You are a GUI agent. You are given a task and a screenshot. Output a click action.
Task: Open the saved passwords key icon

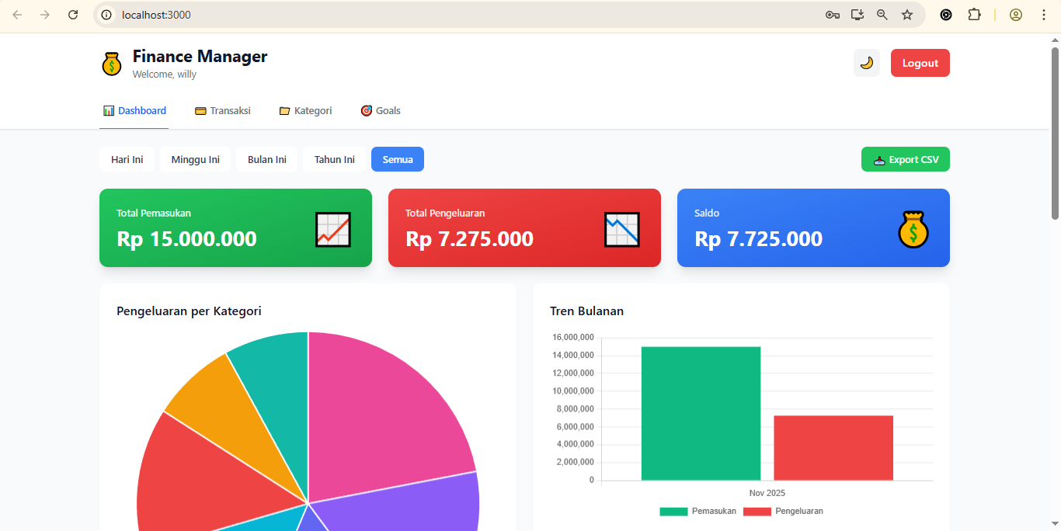click(832, 14)
